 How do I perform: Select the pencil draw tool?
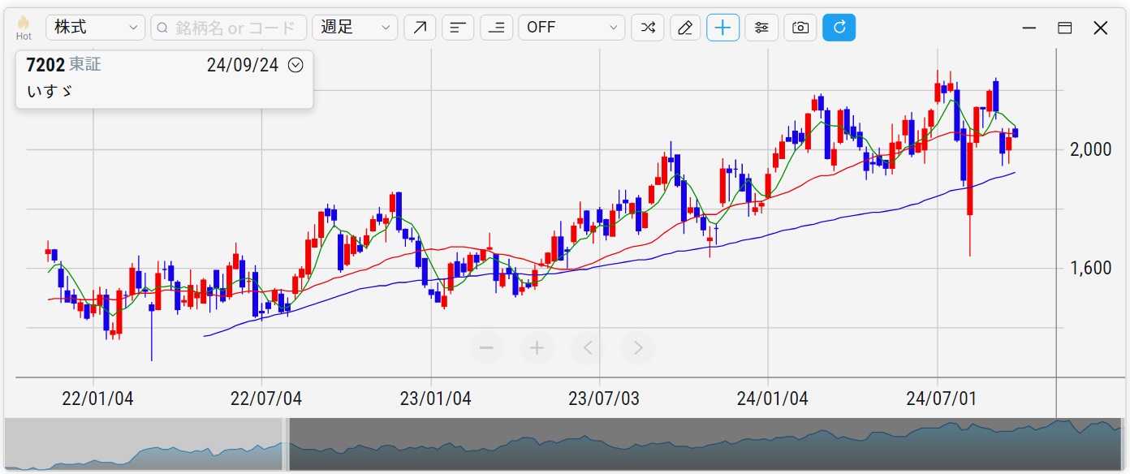click(685, 28)
